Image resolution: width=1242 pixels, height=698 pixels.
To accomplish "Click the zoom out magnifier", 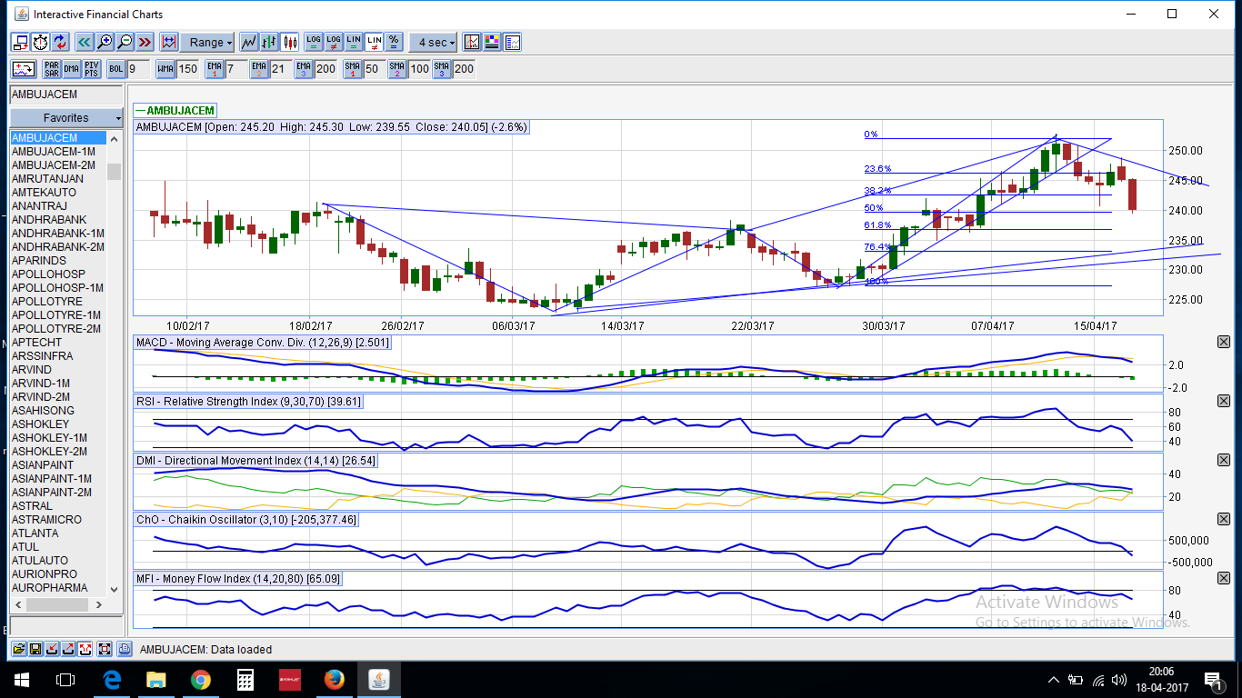I will 125,42.
